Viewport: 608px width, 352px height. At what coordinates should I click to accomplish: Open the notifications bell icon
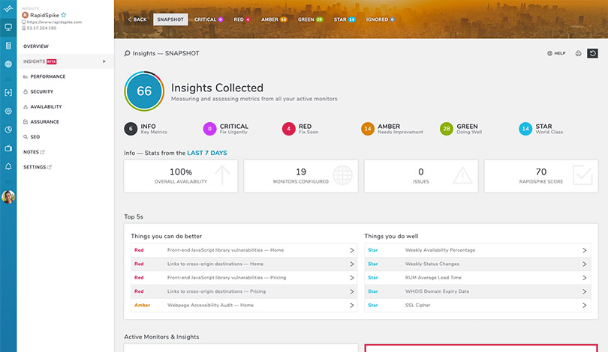8,166
